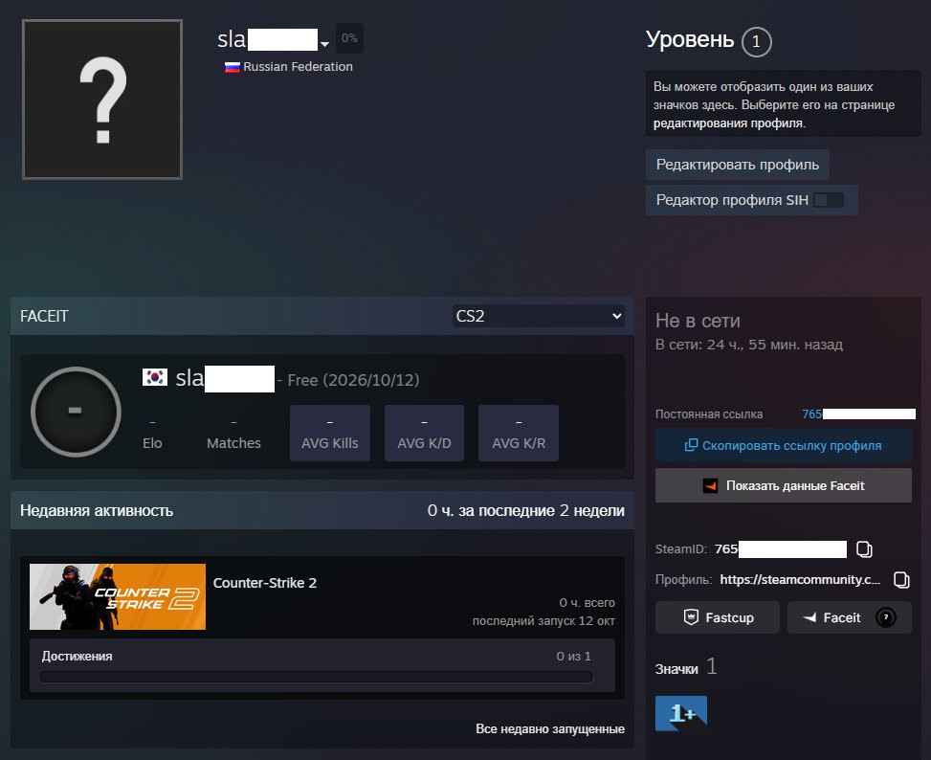Image resolution: width=931 pixels, height=760 pixels.
Task: Click the Faceit arrow logo icon
Action: (x=809, y=618)
